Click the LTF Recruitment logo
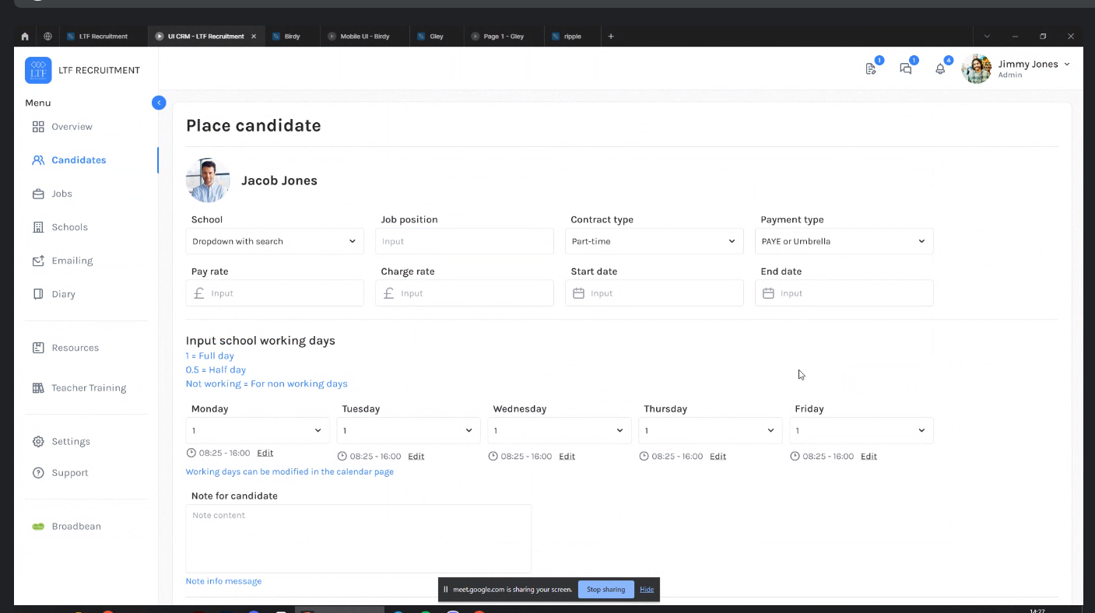This screenshot has width=1095, height=613. click(38, 70)
